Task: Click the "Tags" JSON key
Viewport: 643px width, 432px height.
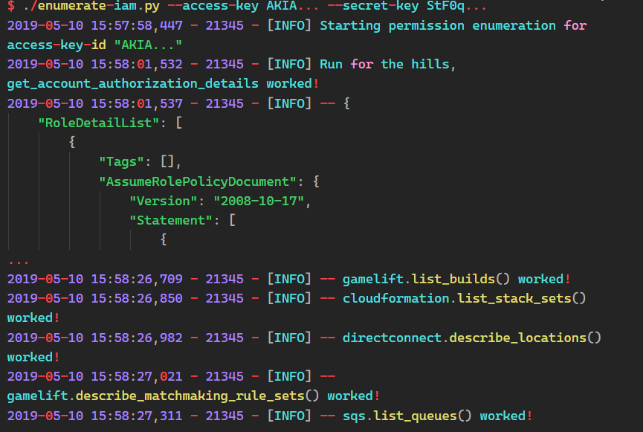Action: pyautogui.click(x=122, y=161)
